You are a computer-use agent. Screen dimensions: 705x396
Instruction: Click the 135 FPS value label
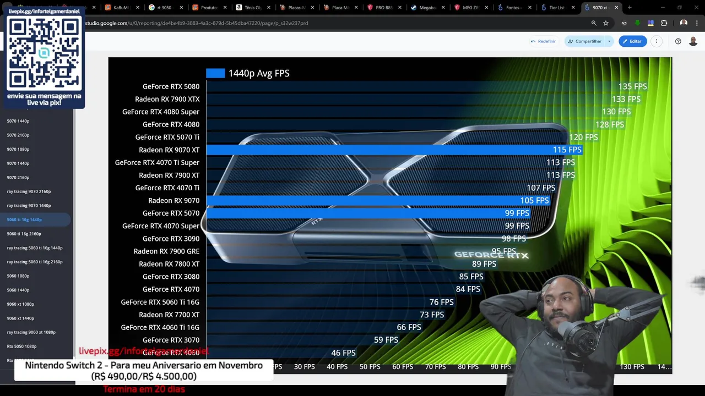point(632,86)
